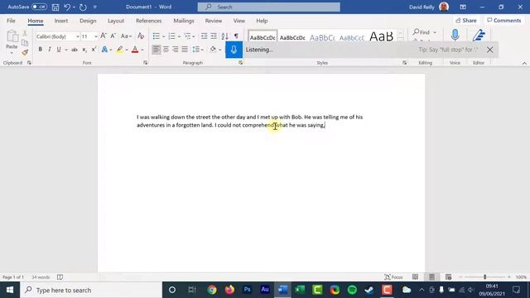Toggle AutoSave switch
Image resolution: width=530 pixels, height=298 pixels.
coord(39,7)
